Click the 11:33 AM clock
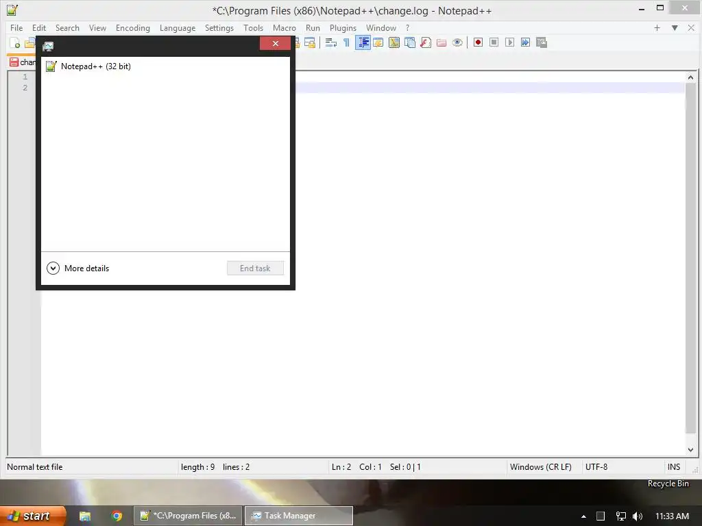702x526 pixels. pos(672,516)
